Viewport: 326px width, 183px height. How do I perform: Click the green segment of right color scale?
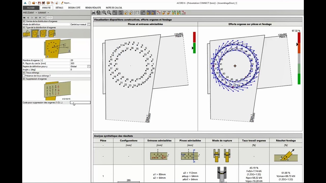point(299,79)
